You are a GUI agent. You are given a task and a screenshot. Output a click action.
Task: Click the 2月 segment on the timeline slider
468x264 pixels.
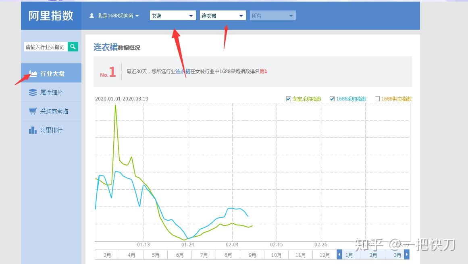[373, 255]
